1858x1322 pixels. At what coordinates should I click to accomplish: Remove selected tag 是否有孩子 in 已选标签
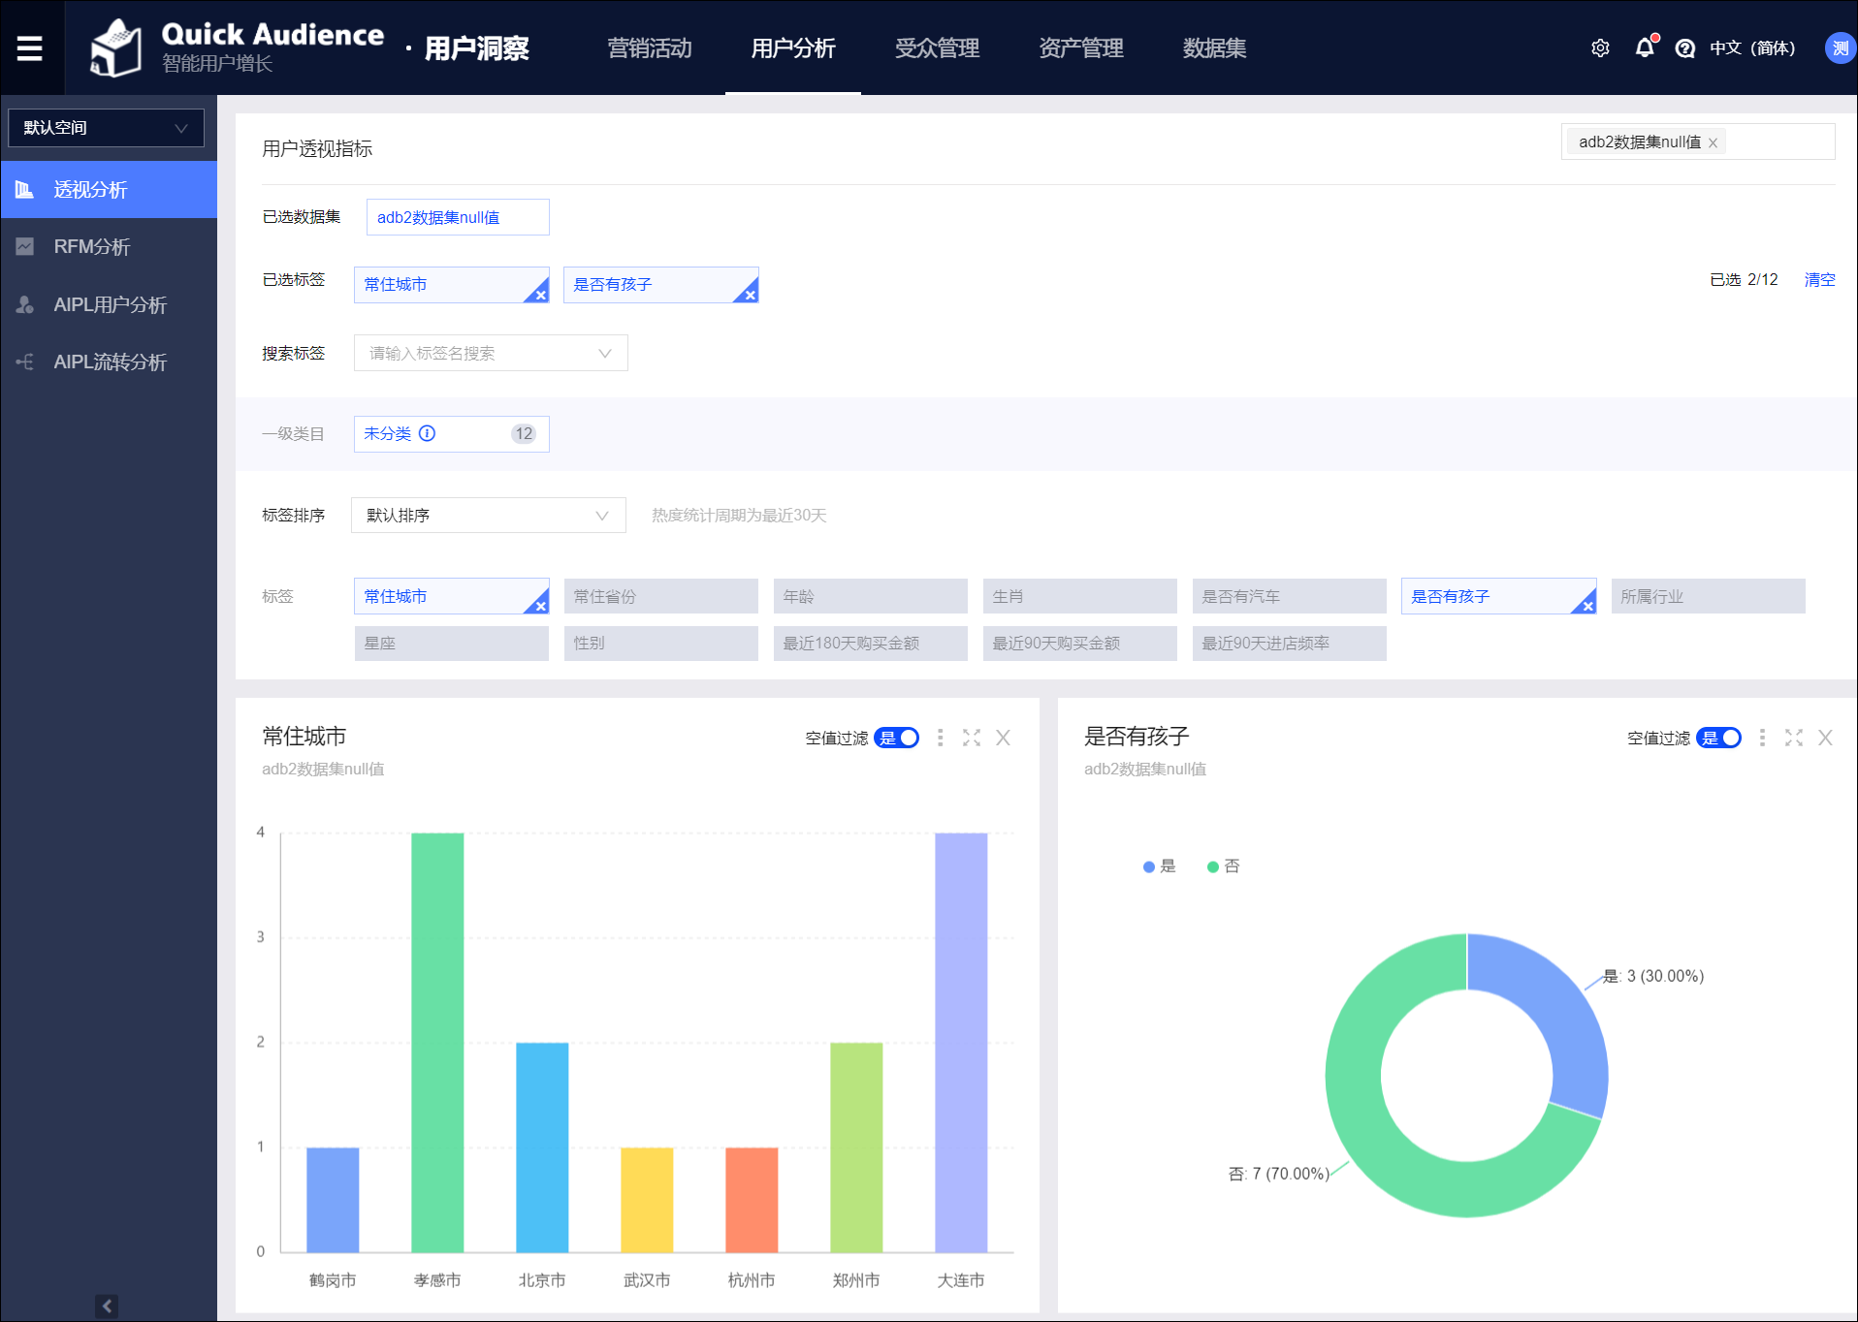[750, 295]
